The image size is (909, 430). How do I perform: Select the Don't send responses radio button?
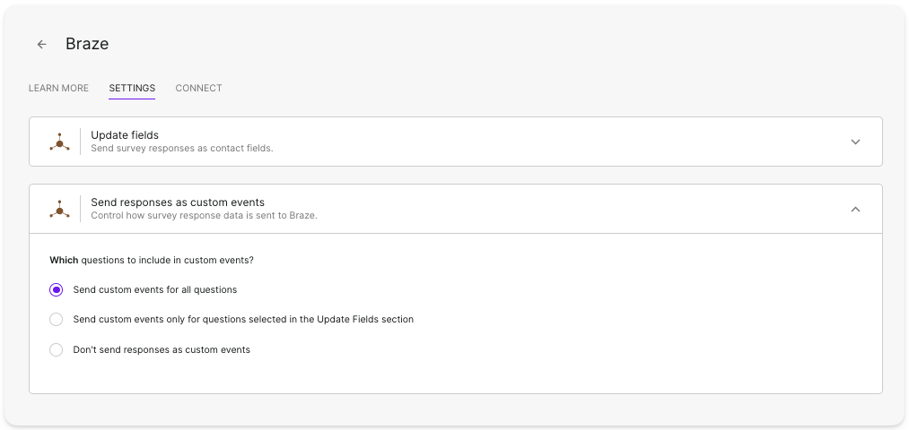pos(57,349)
